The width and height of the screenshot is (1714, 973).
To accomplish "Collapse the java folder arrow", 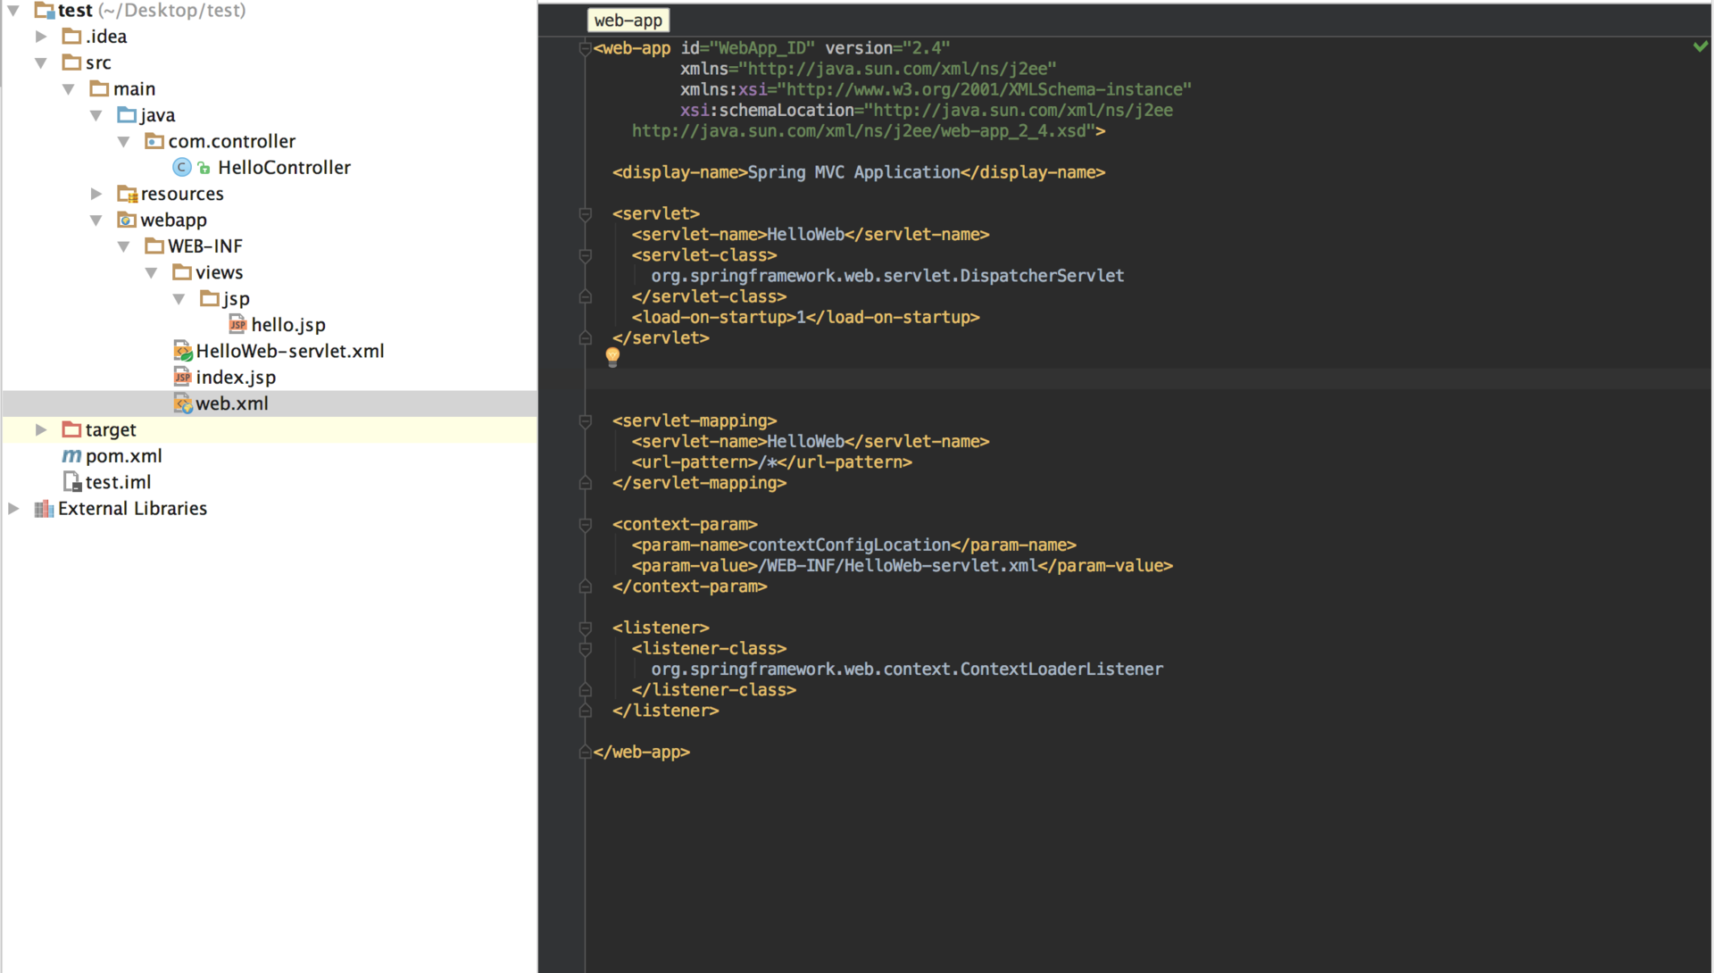I will point(96,115).
